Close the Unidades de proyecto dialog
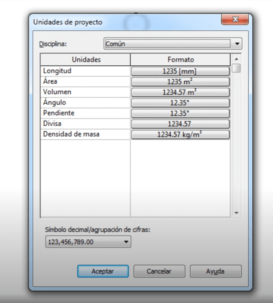273x303 pixels. [234, 19]
